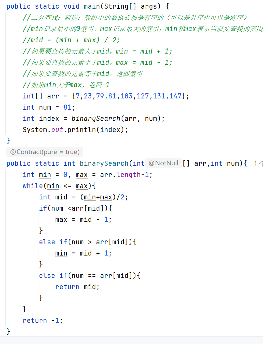This screenshot has width=263, height=344.
Task: Click 'length' in 'arr.length-1'
Action: pyautogui.click(x=129, y=175)
